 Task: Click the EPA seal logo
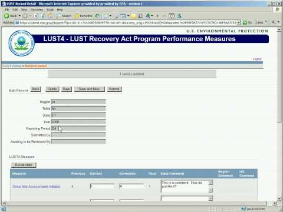point(21,44)
